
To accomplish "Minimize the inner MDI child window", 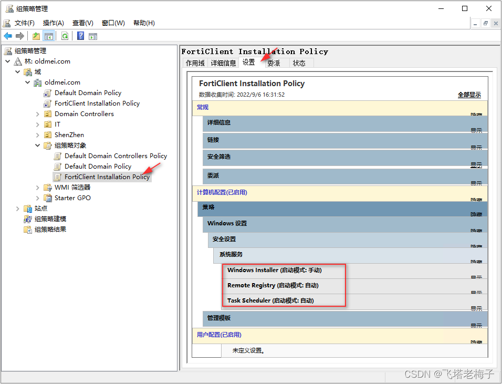I will [475, 23].
